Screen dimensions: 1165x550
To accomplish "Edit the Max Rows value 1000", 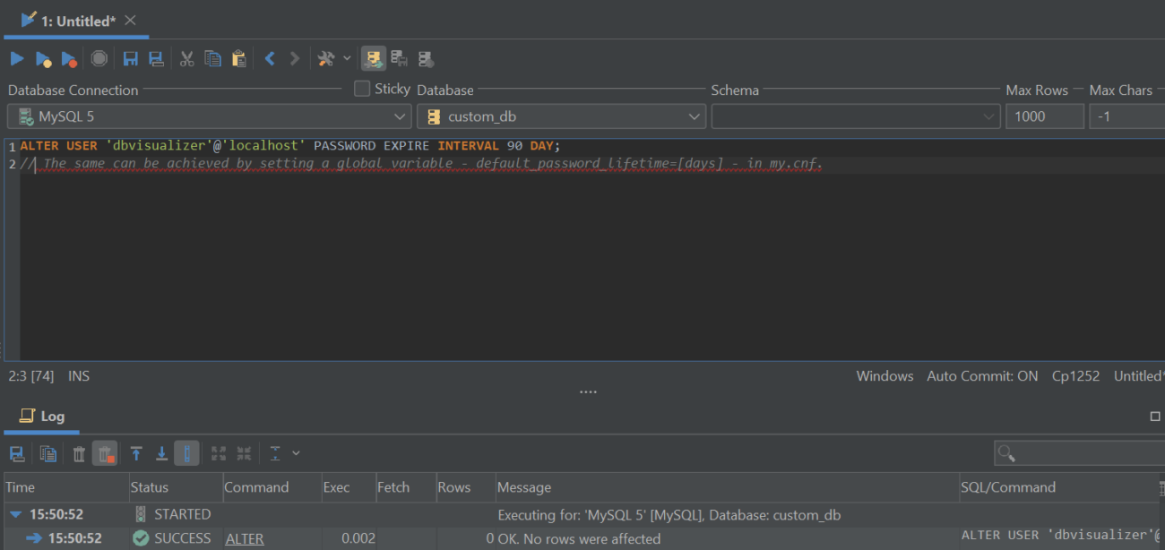I will (1044, 116).
